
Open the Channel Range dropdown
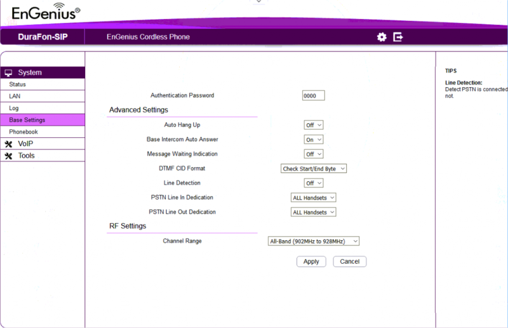(x=313, y=242)
